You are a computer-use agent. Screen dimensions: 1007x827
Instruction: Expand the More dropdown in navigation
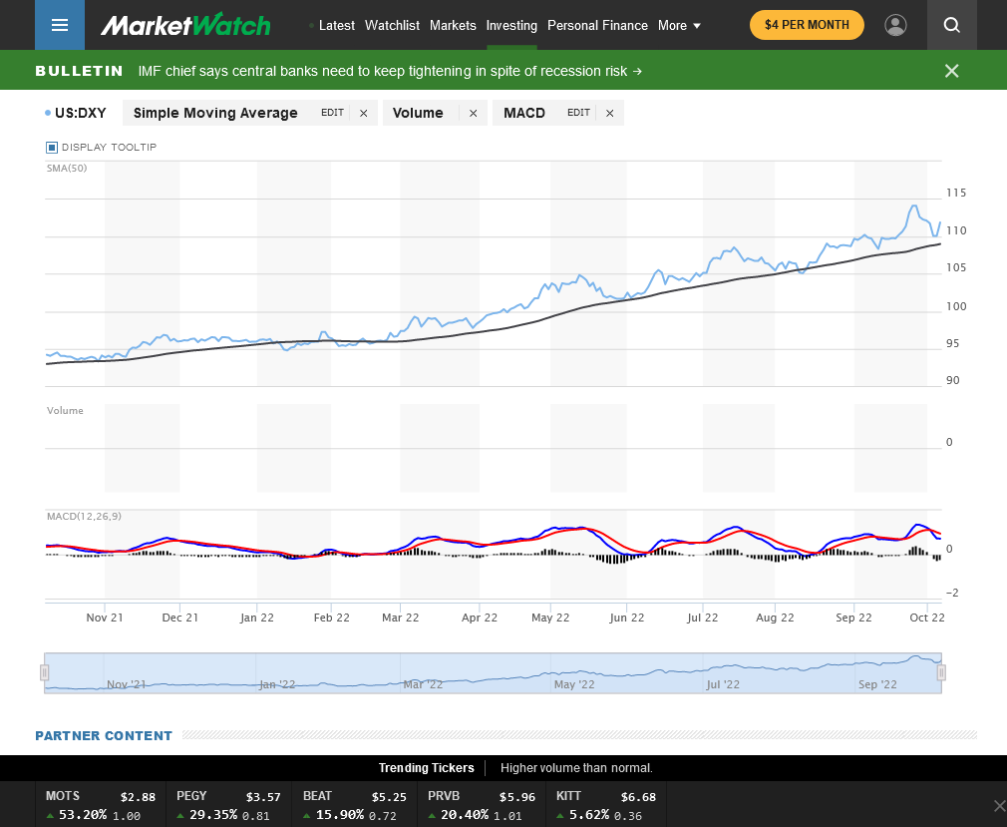[x=679, y=26]
